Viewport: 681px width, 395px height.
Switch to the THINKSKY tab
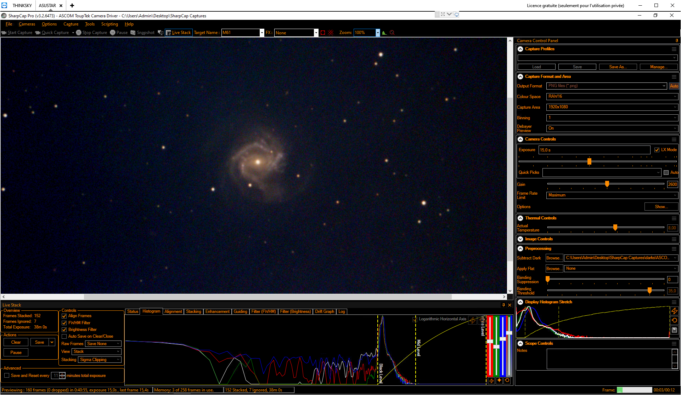[22, 5]
